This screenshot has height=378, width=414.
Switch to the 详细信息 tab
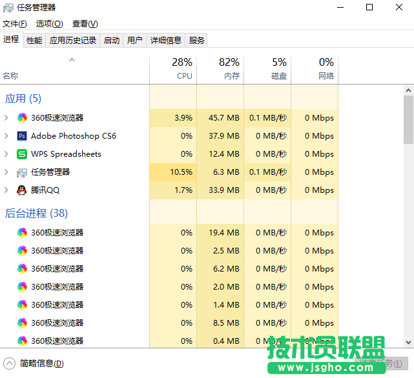point(166,41)
